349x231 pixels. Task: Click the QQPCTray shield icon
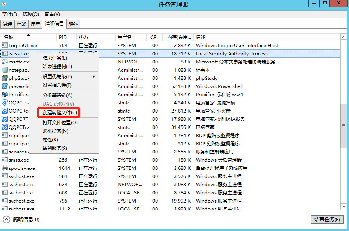pos(4,127)
